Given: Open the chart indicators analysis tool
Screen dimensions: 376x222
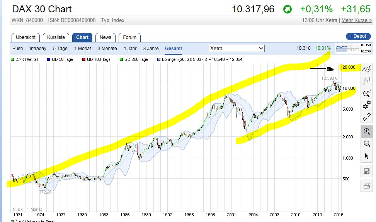Looking at the screenshot, I should [367, 93].
